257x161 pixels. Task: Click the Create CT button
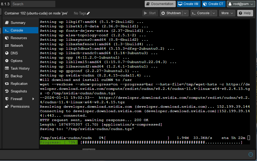pyautogui.click(x=213, y=4)
